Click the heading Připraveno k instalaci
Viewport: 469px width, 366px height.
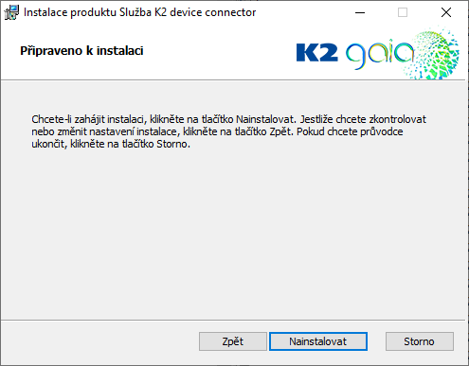81,51
